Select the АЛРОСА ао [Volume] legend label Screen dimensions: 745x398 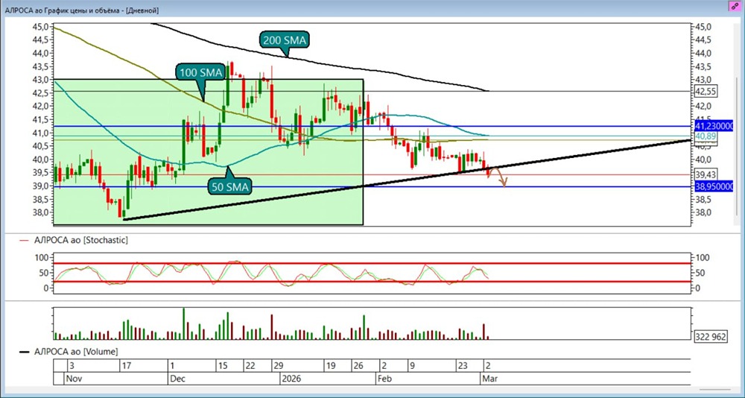pos(77,352)
